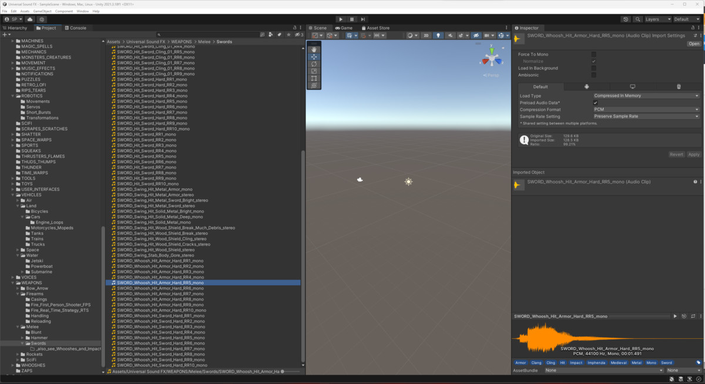This screenshot has height=384, width=705.
Task: Open the Default layout dropdown
Action: 687,19
